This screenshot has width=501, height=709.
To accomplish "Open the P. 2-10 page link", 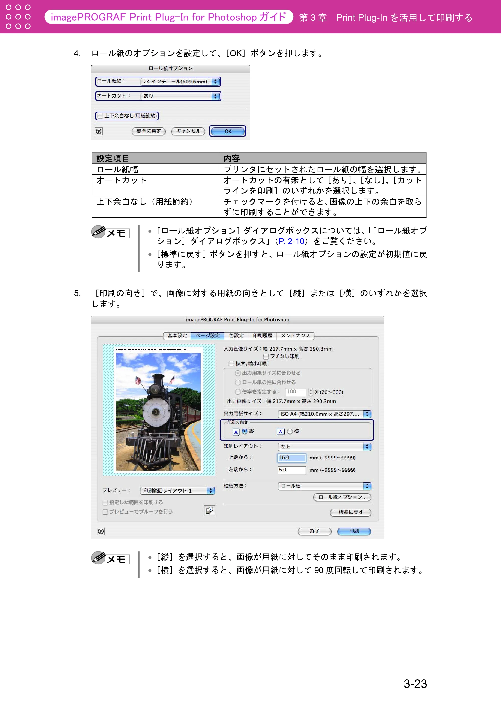I will coord(291,241).
